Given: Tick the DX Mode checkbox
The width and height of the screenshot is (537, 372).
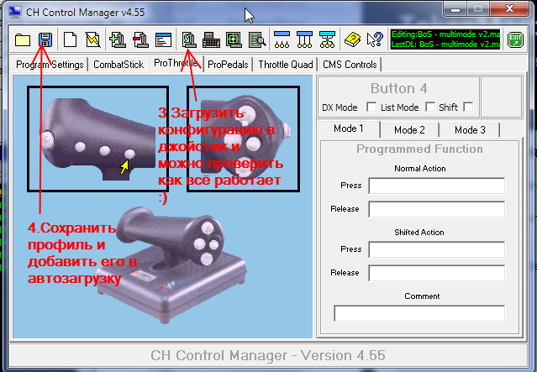Looking at the screenshot, I should 371,107.
